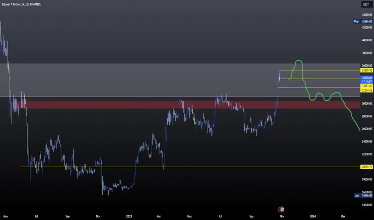Click the yellow 20018.72 price label
The height and width of the screenshot is (220, 374).
pos(367,167)
